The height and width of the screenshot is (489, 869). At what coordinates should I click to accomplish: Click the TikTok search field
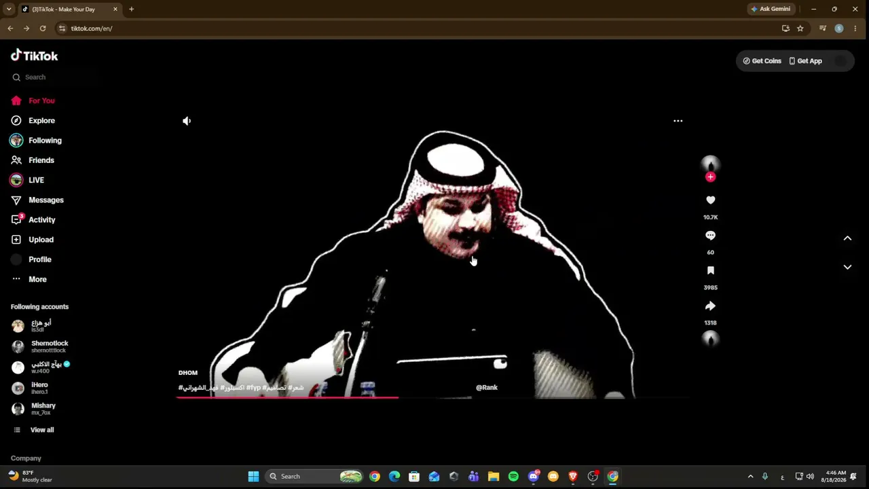pos(54,77)
